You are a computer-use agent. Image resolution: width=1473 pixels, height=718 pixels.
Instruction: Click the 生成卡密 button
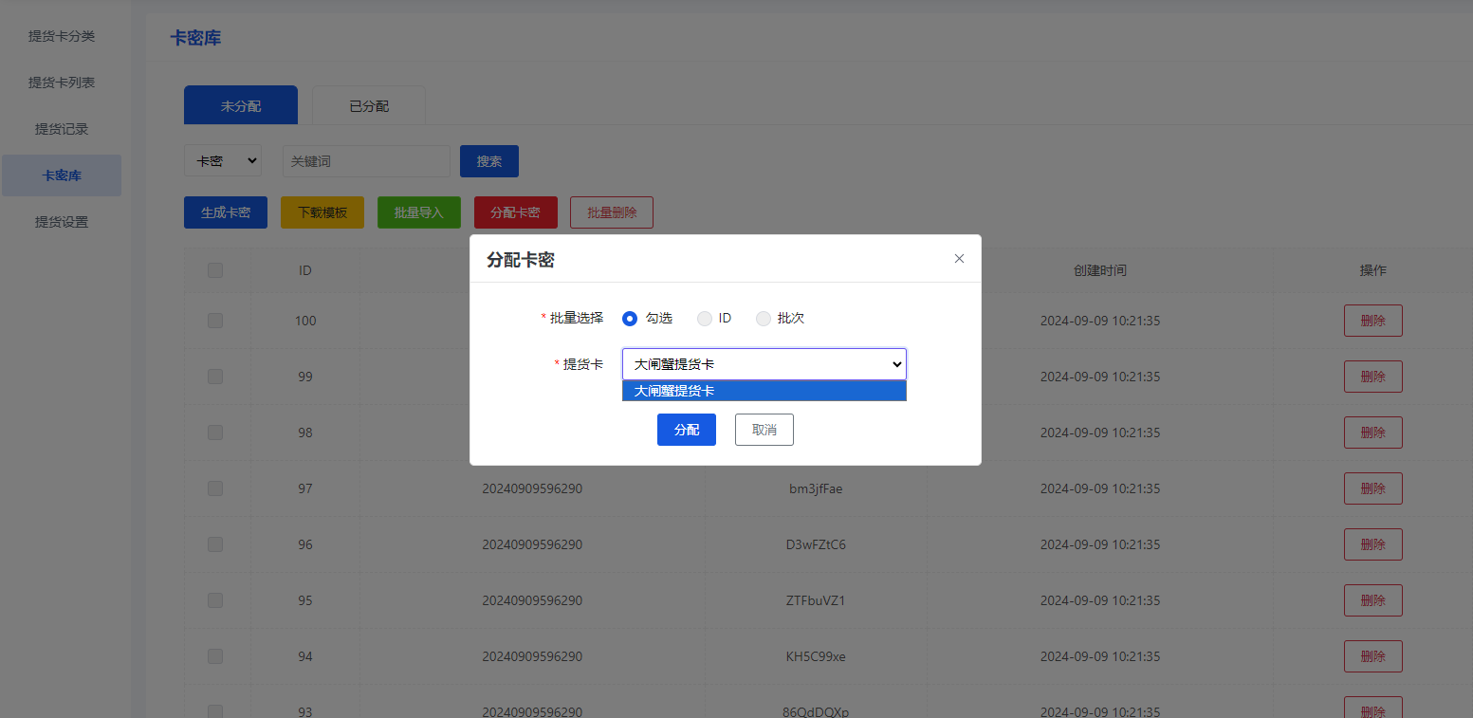click(x=225, y=212)
